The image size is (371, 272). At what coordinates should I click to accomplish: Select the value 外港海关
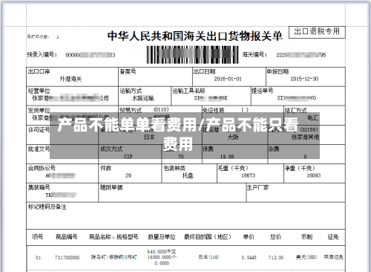click(70, 79)
